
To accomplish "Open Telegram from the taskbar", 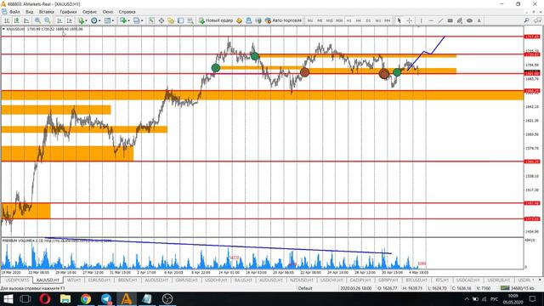I will click(x=106, y=298).
